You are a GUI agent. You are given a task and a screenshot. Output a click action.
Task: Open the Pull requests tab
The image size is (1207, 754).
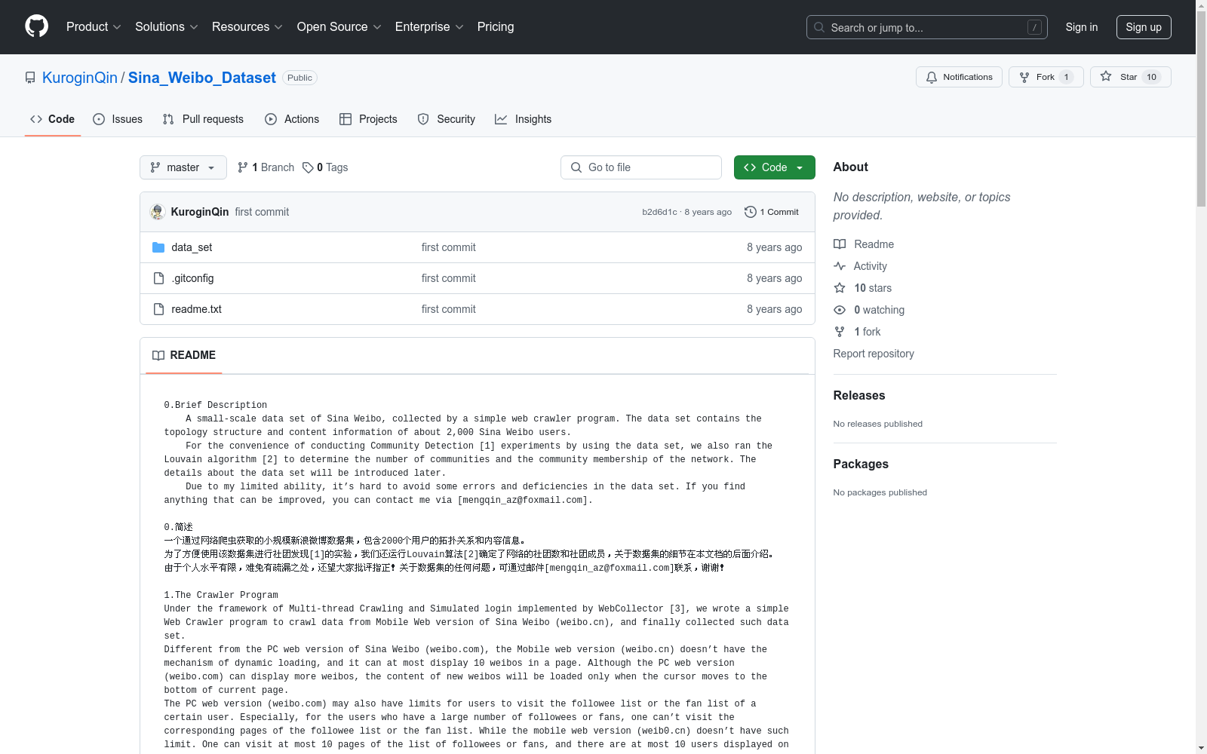click(203, 119)
